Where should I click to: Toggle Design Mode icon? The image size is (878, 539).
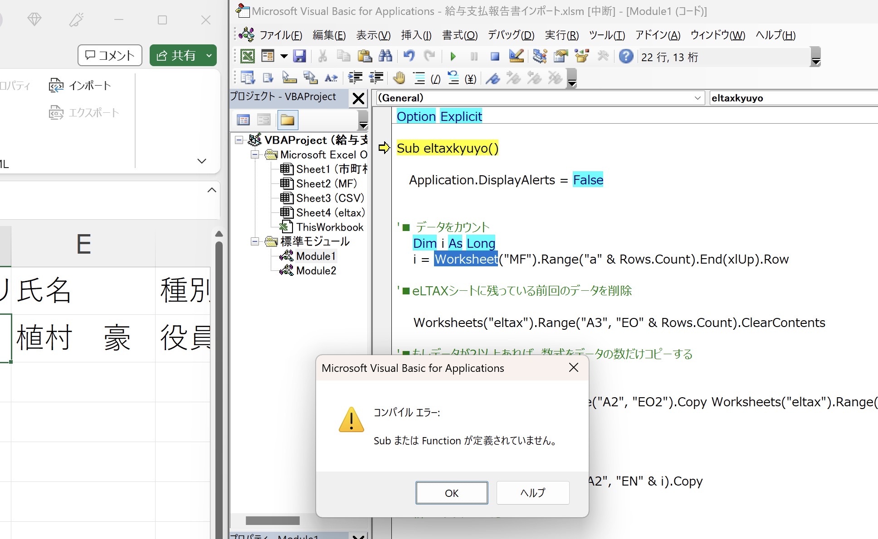point(516,56)
